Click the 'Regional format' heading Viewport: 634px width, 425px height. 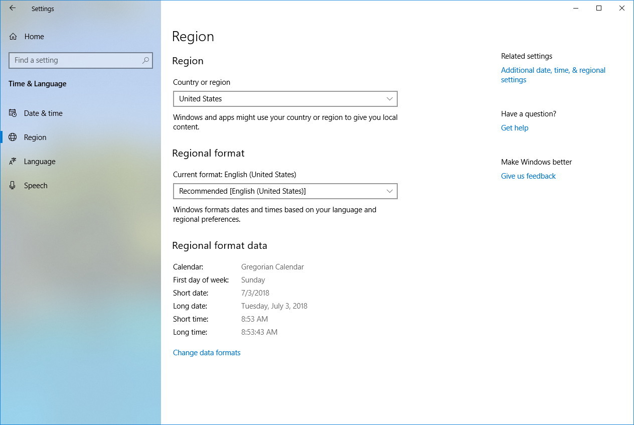coord(208,153)
